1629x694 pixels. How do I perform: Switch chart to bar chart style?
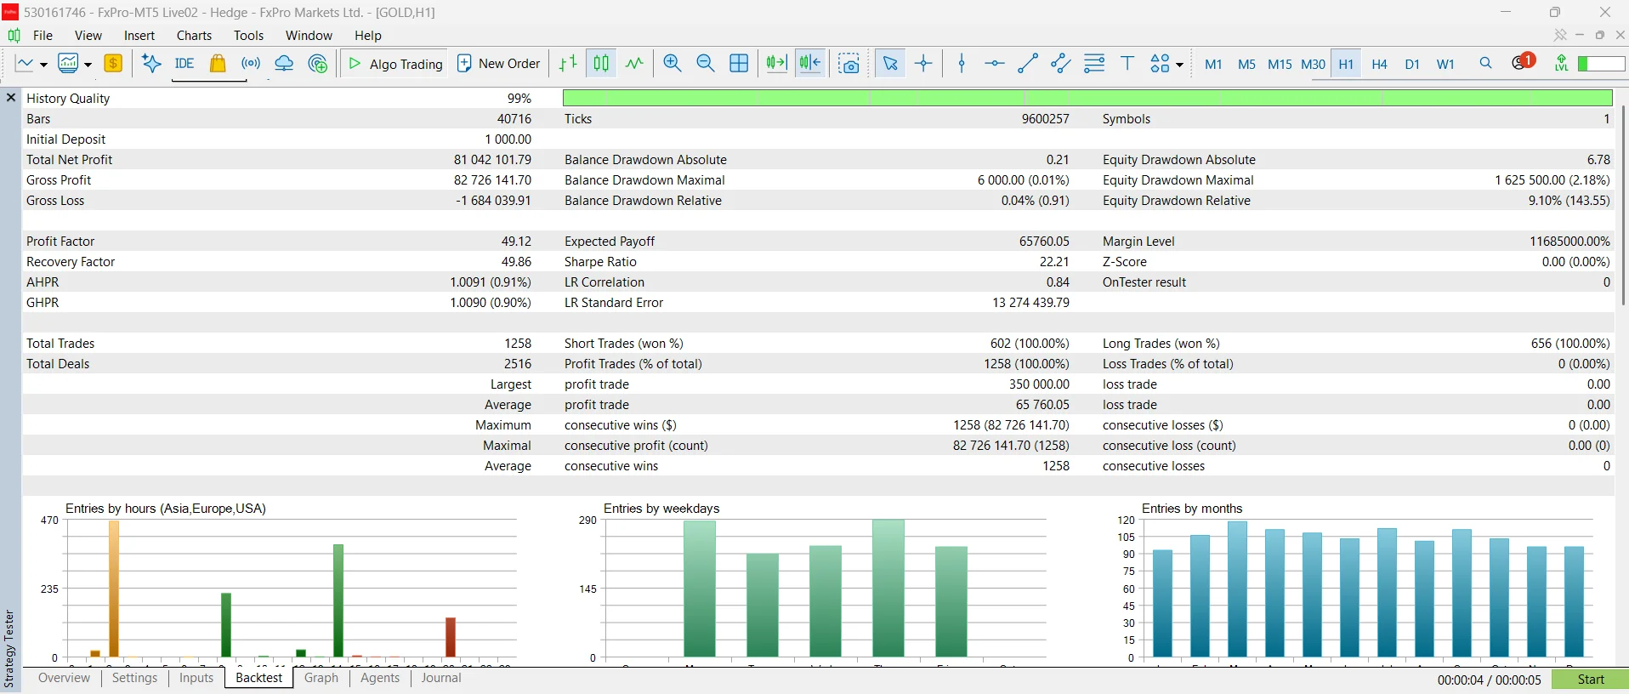[x=568, y=64]
